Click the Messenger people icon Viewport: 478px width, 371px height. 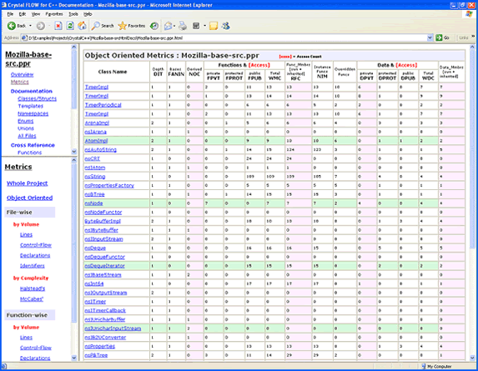226,26
